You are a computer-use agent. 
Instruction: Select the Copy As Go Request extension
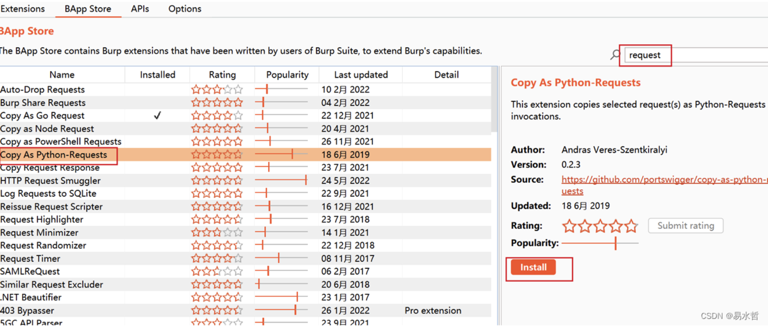pyautogui.click(x=246, y=115)
